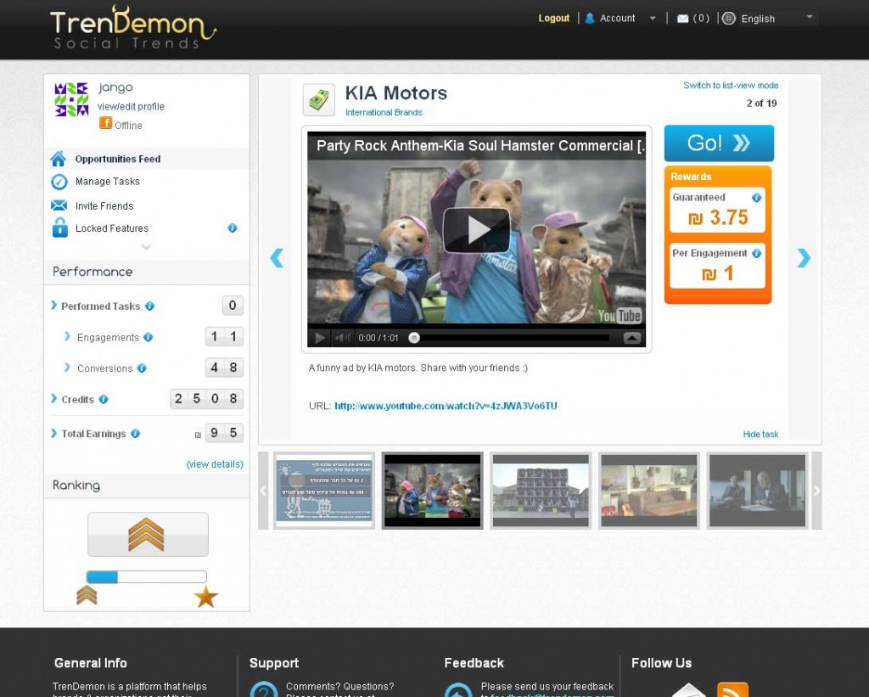Click the ranking chevrons badge
This screenshot has height=697, width=869.
[148, 535]
